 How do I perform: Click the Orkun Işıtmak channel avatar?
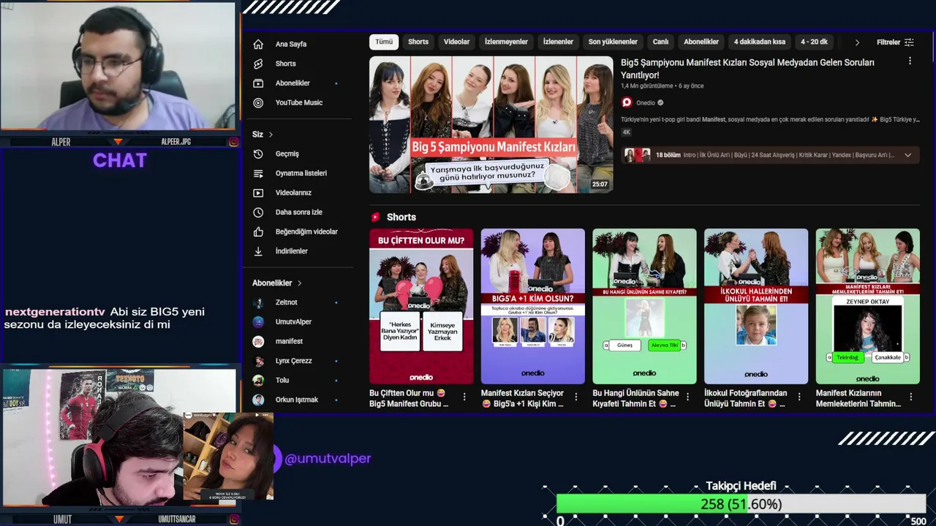point(258,400)
